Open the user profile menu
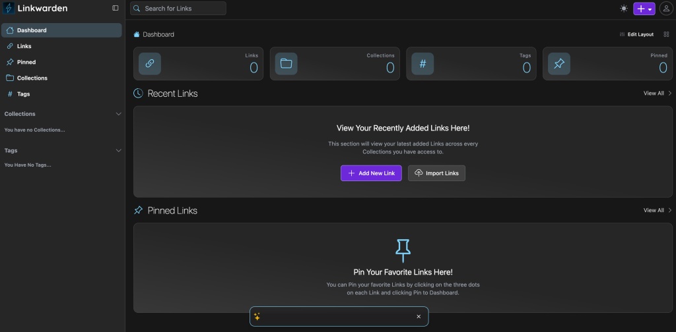676x332 pixels. pos(665,9)
